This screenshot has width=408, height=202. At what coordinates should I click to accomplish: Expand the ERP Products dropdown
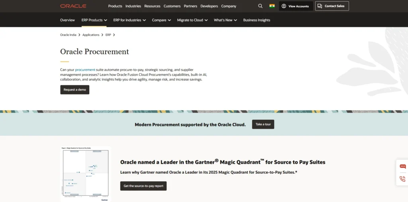(94, 20)
